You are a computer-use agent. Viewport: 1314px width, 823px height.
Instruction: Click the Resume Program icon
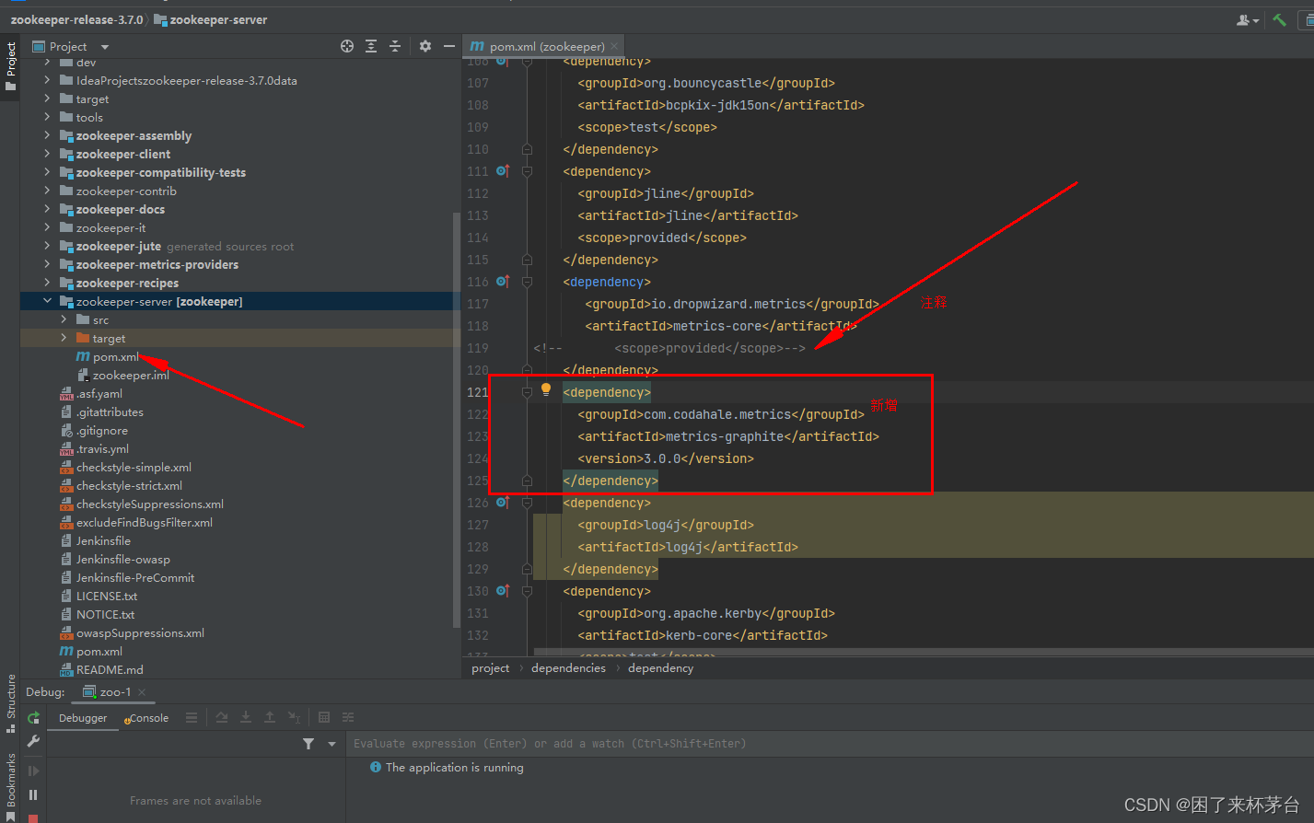[33, 771]
